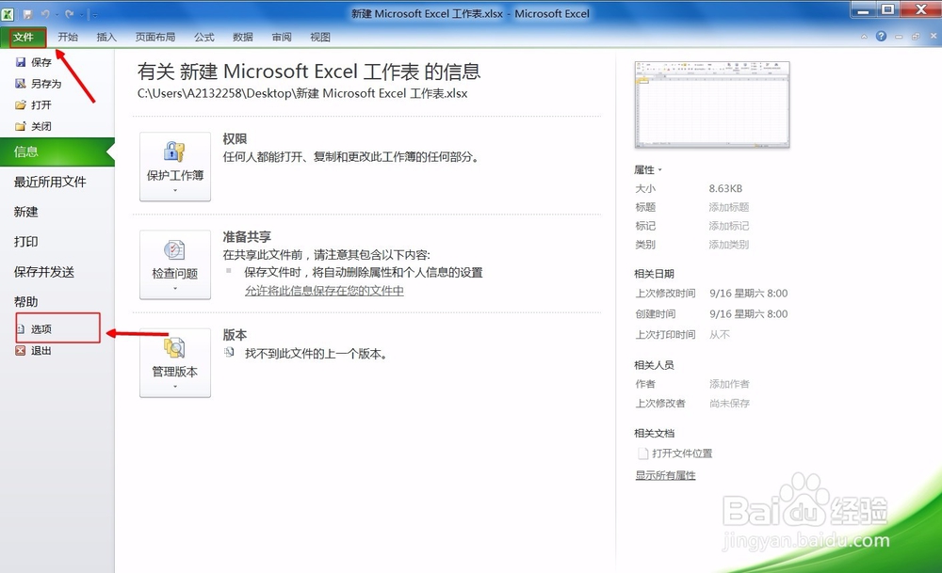Open 最近所用文件 list
The width and height of the screenshot is (942, 573).
click(50, 182)
